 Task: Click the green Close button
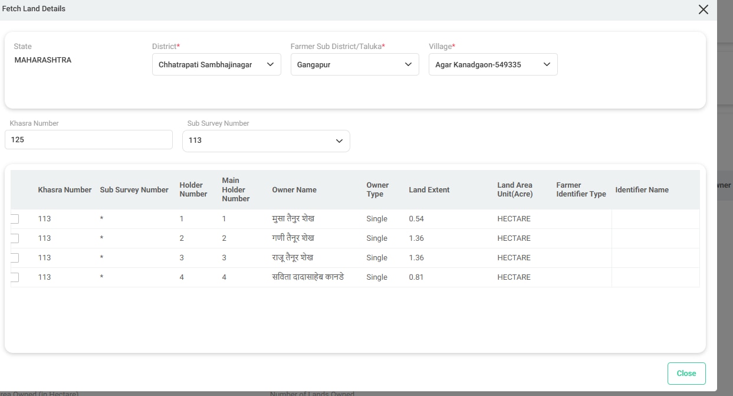click(x=686, y=374)
